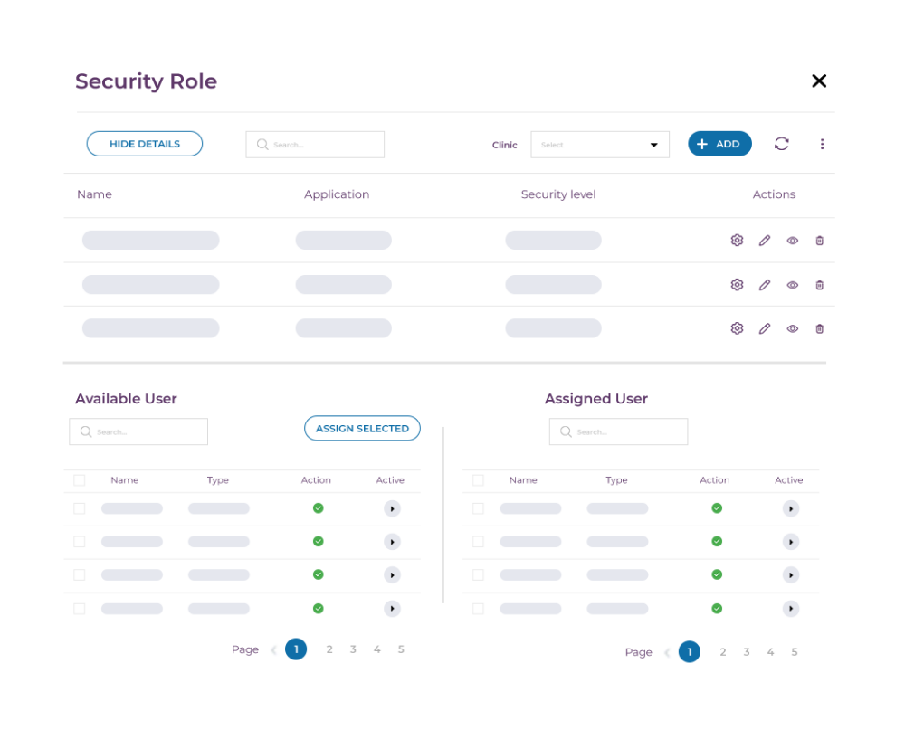Open settings for the first security role
905x749 pixels.
coord(737,240)
